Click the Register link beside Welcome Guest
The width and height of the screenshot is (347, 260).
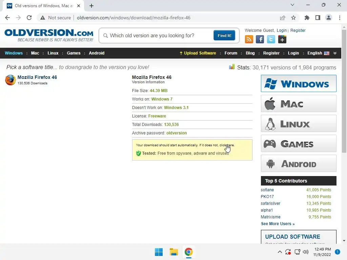298,30
